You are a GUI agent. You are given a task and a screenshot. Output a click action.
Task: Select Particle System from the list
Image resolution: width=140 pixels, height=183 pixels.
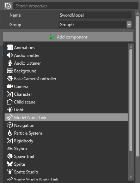coord(66,133)
